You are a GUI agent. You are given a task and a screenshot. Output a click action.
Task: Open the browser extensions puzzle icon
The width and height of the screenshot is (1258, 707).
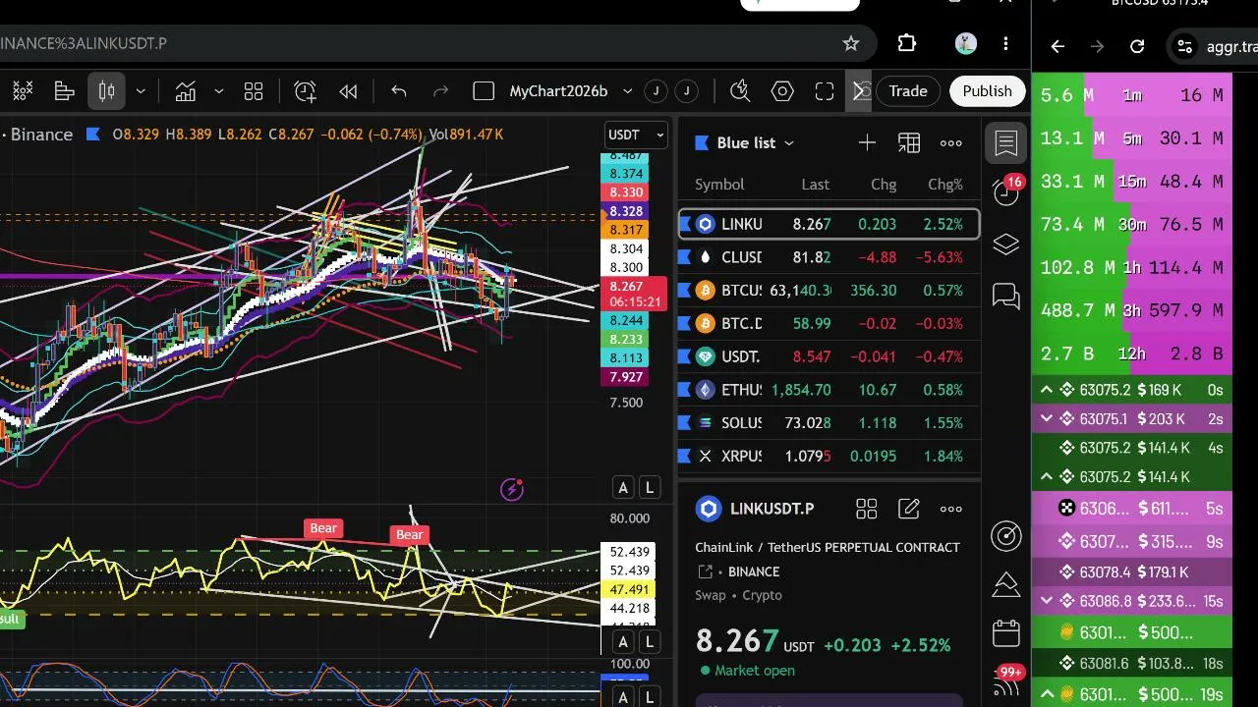pos(906,43)
